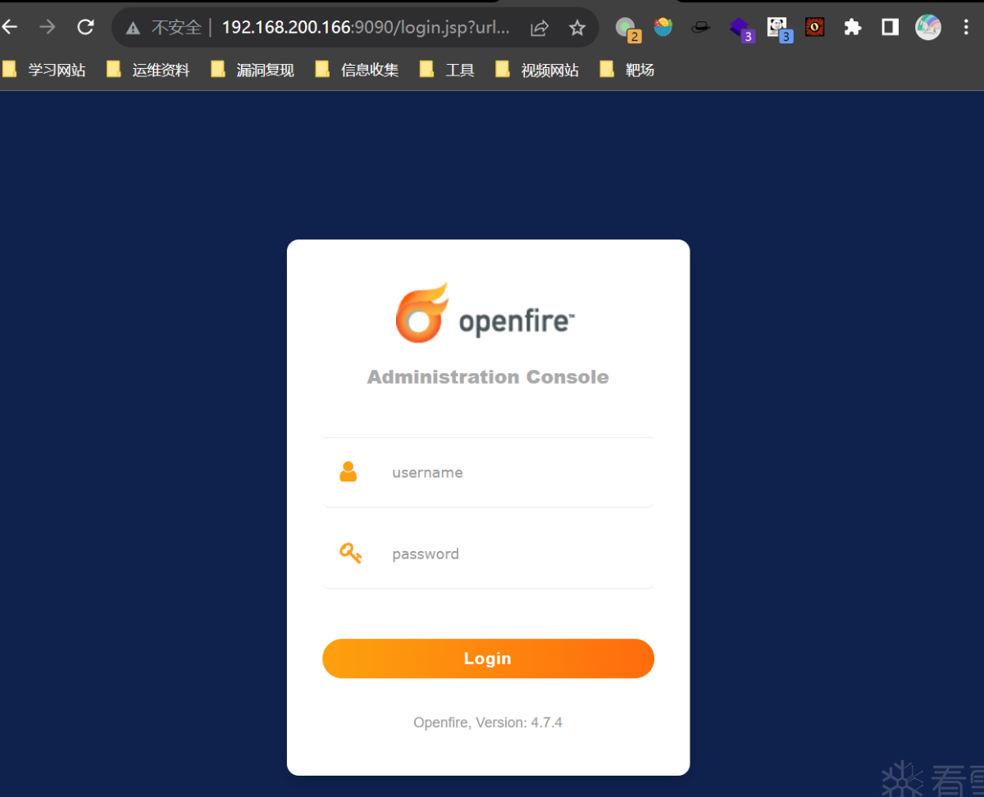
Task: Open the 运维资料 bookmark folder
Action: (x=148, y=70)
